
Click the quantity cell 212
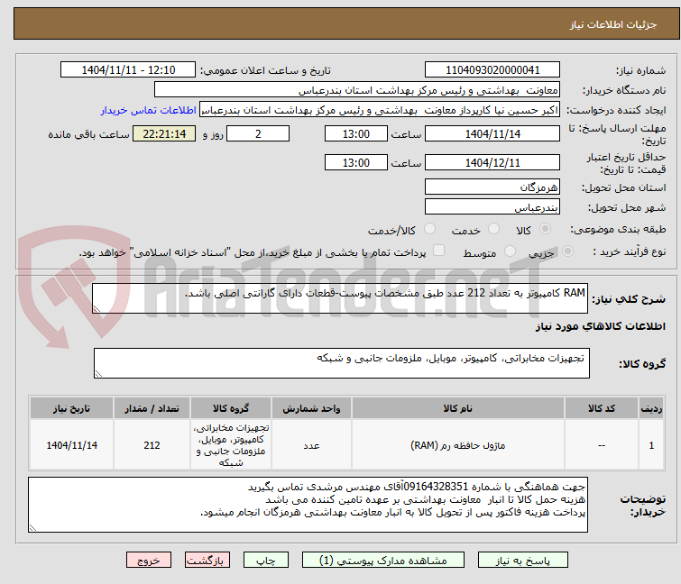click(152, 445)
